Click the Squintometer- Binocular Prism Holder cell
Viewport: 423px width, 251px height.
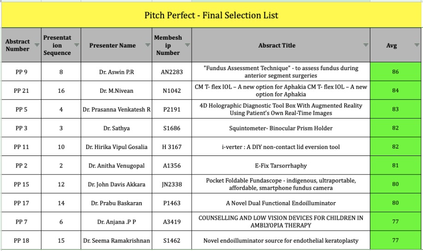click(x=281, y=128)
